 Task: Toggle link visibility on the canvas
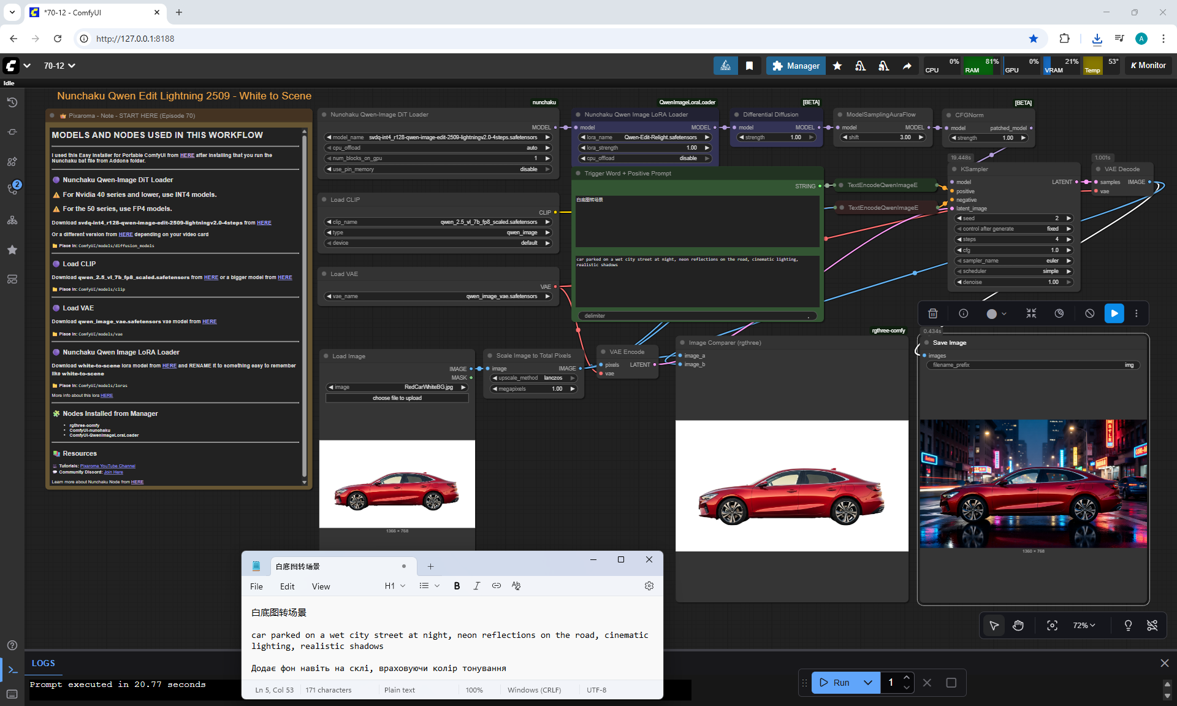[x=1152, y=625]
